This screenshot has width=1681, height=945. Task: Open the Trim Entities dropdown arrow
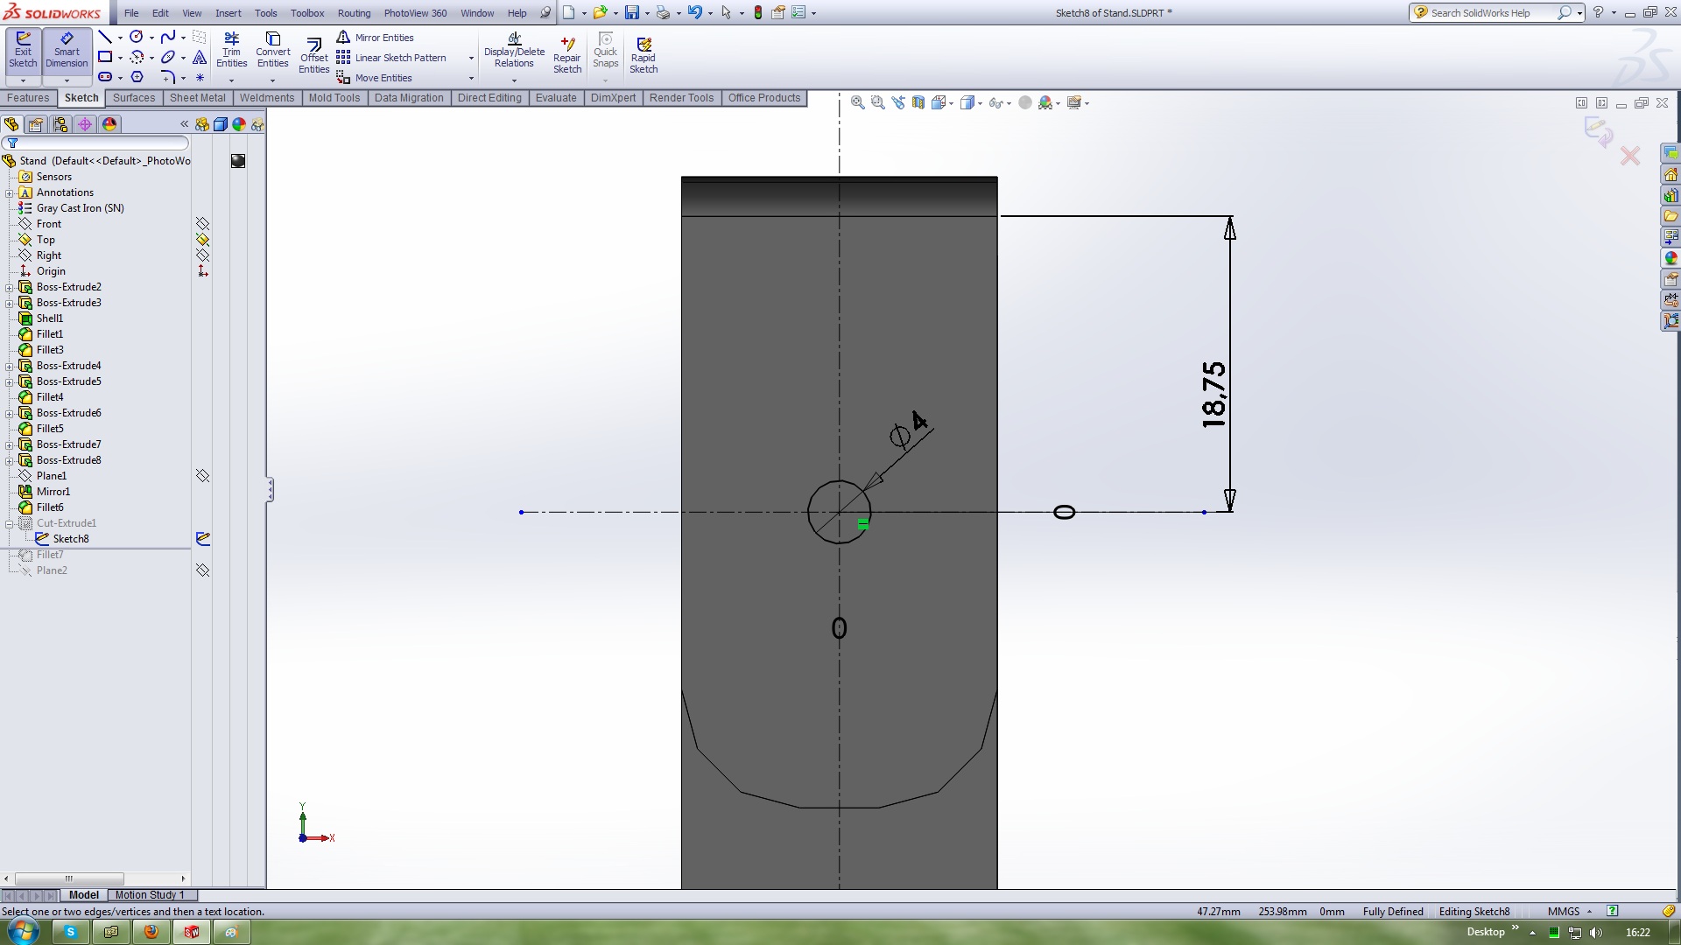point(231,80)
